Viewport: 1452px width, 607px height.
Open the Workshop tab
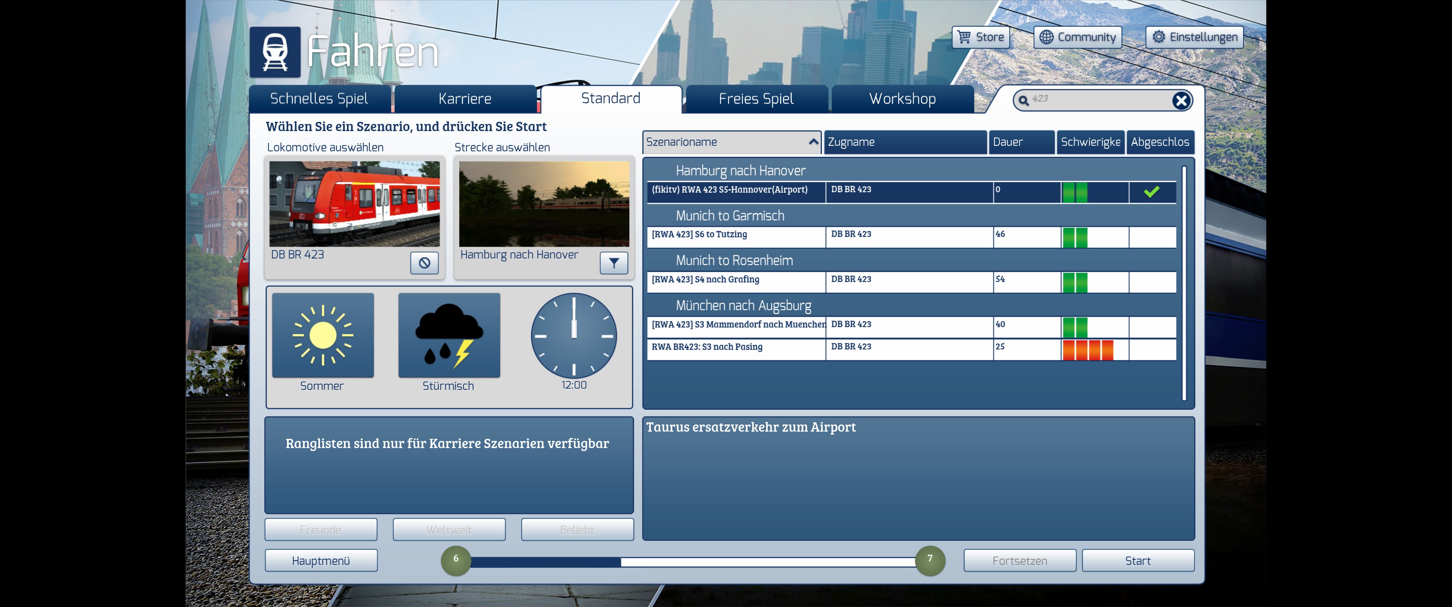point(902,99)
